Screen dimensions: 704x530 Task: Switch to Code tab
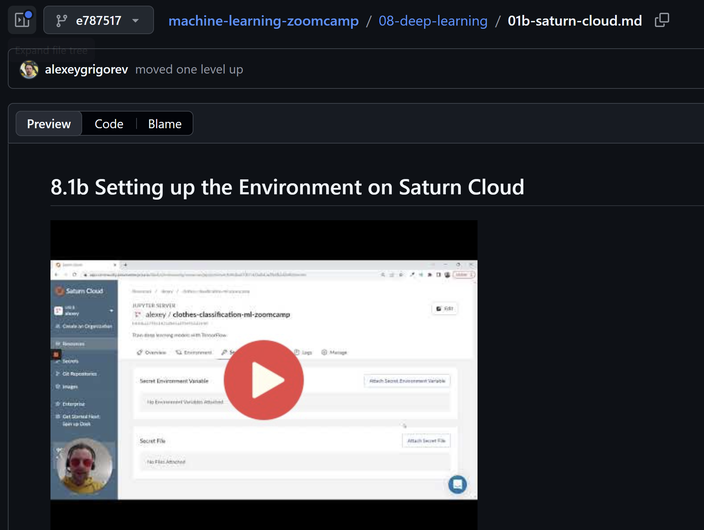tap(109, 124)
